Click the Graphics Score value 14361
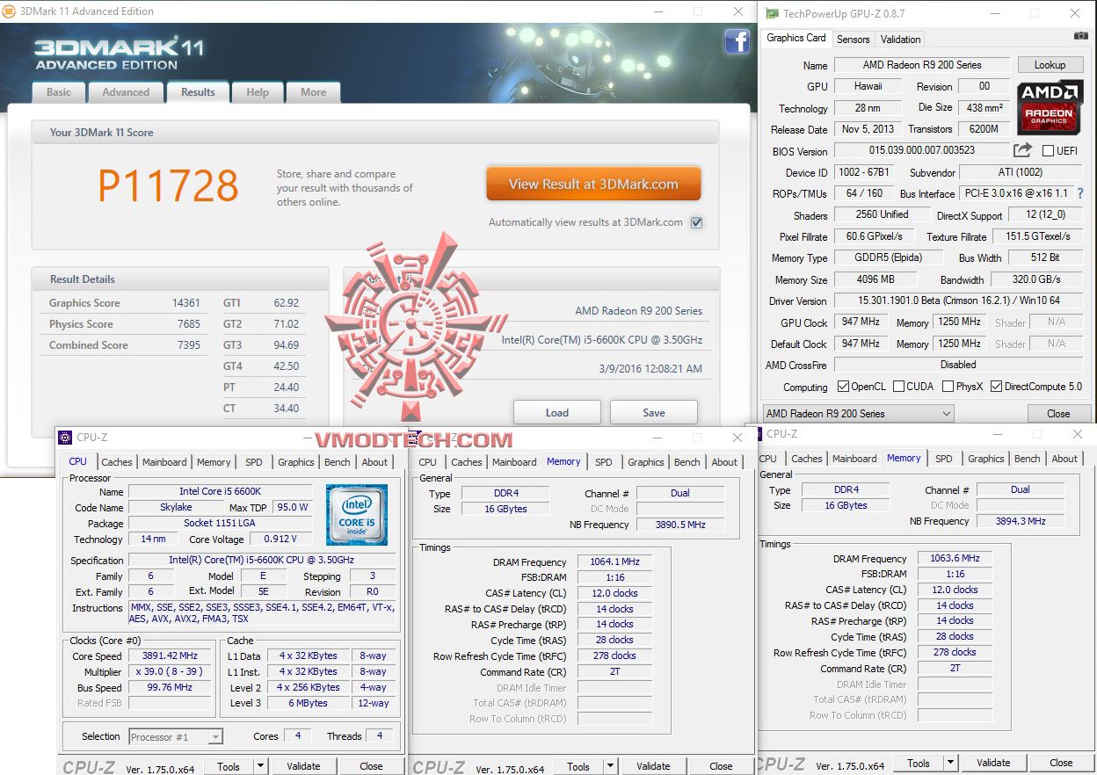Screen dimensions: 1097x775 186,303
